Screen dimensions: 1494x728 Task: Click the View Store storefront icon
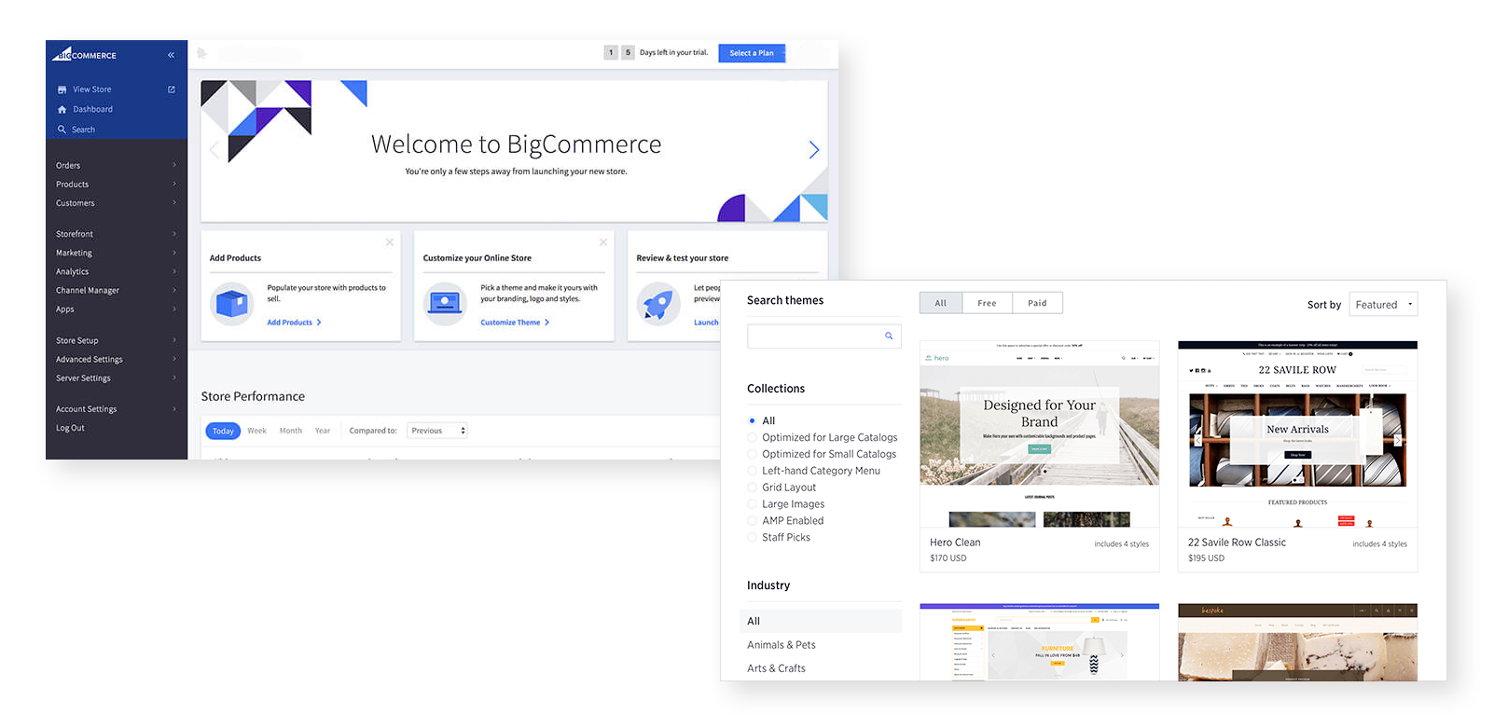pos(62,89)
